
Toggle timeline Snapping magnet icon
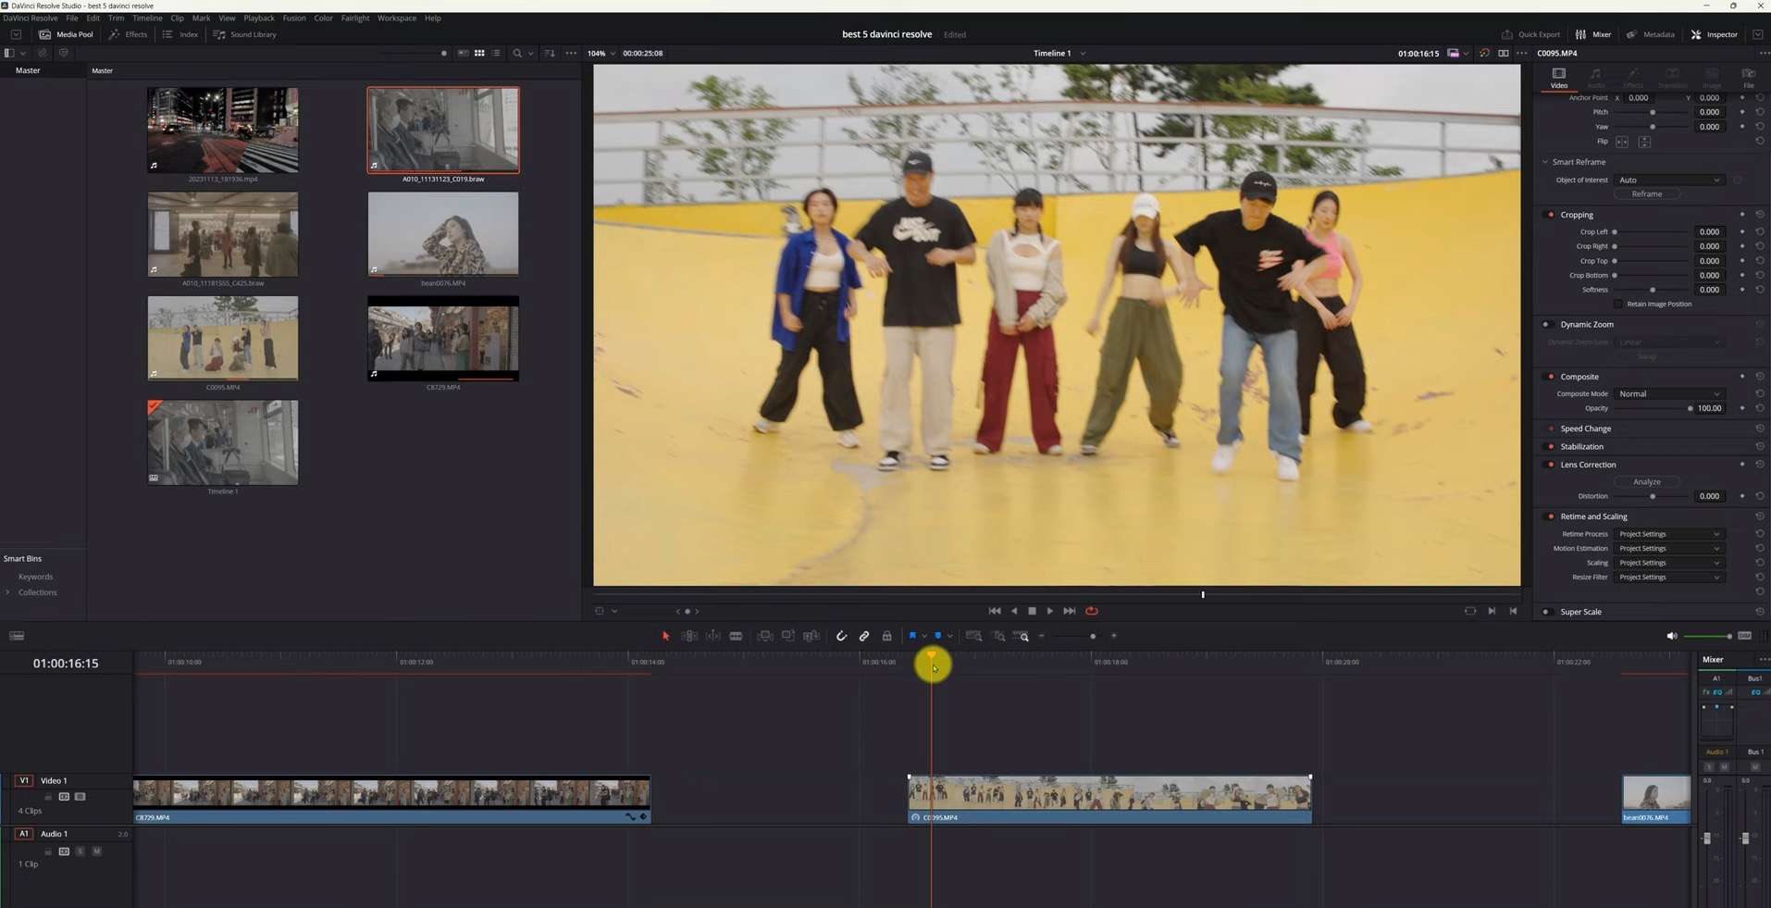pyautogui.click(x=841, y=636)
